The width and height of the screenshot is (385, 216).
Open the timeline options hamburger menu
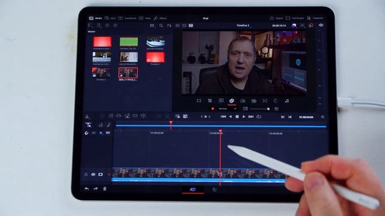(x=322, y=117)
